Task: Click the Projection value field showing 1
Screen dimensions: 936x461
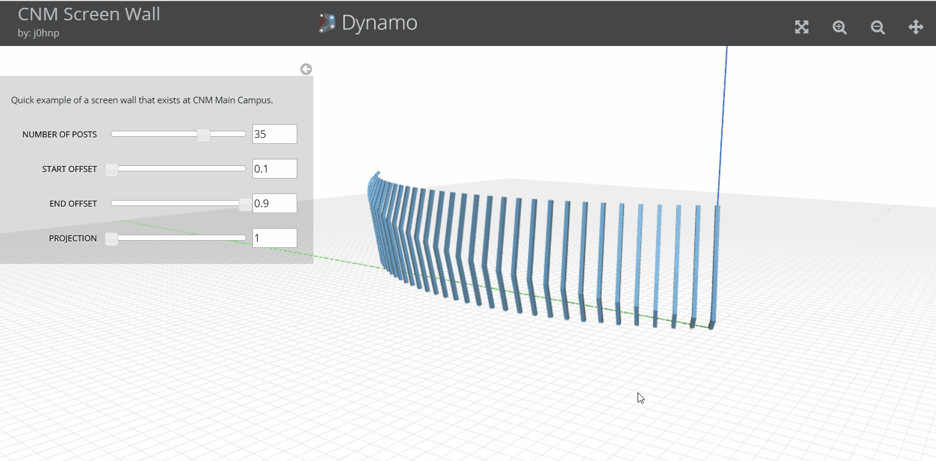Action: (275, 238)
